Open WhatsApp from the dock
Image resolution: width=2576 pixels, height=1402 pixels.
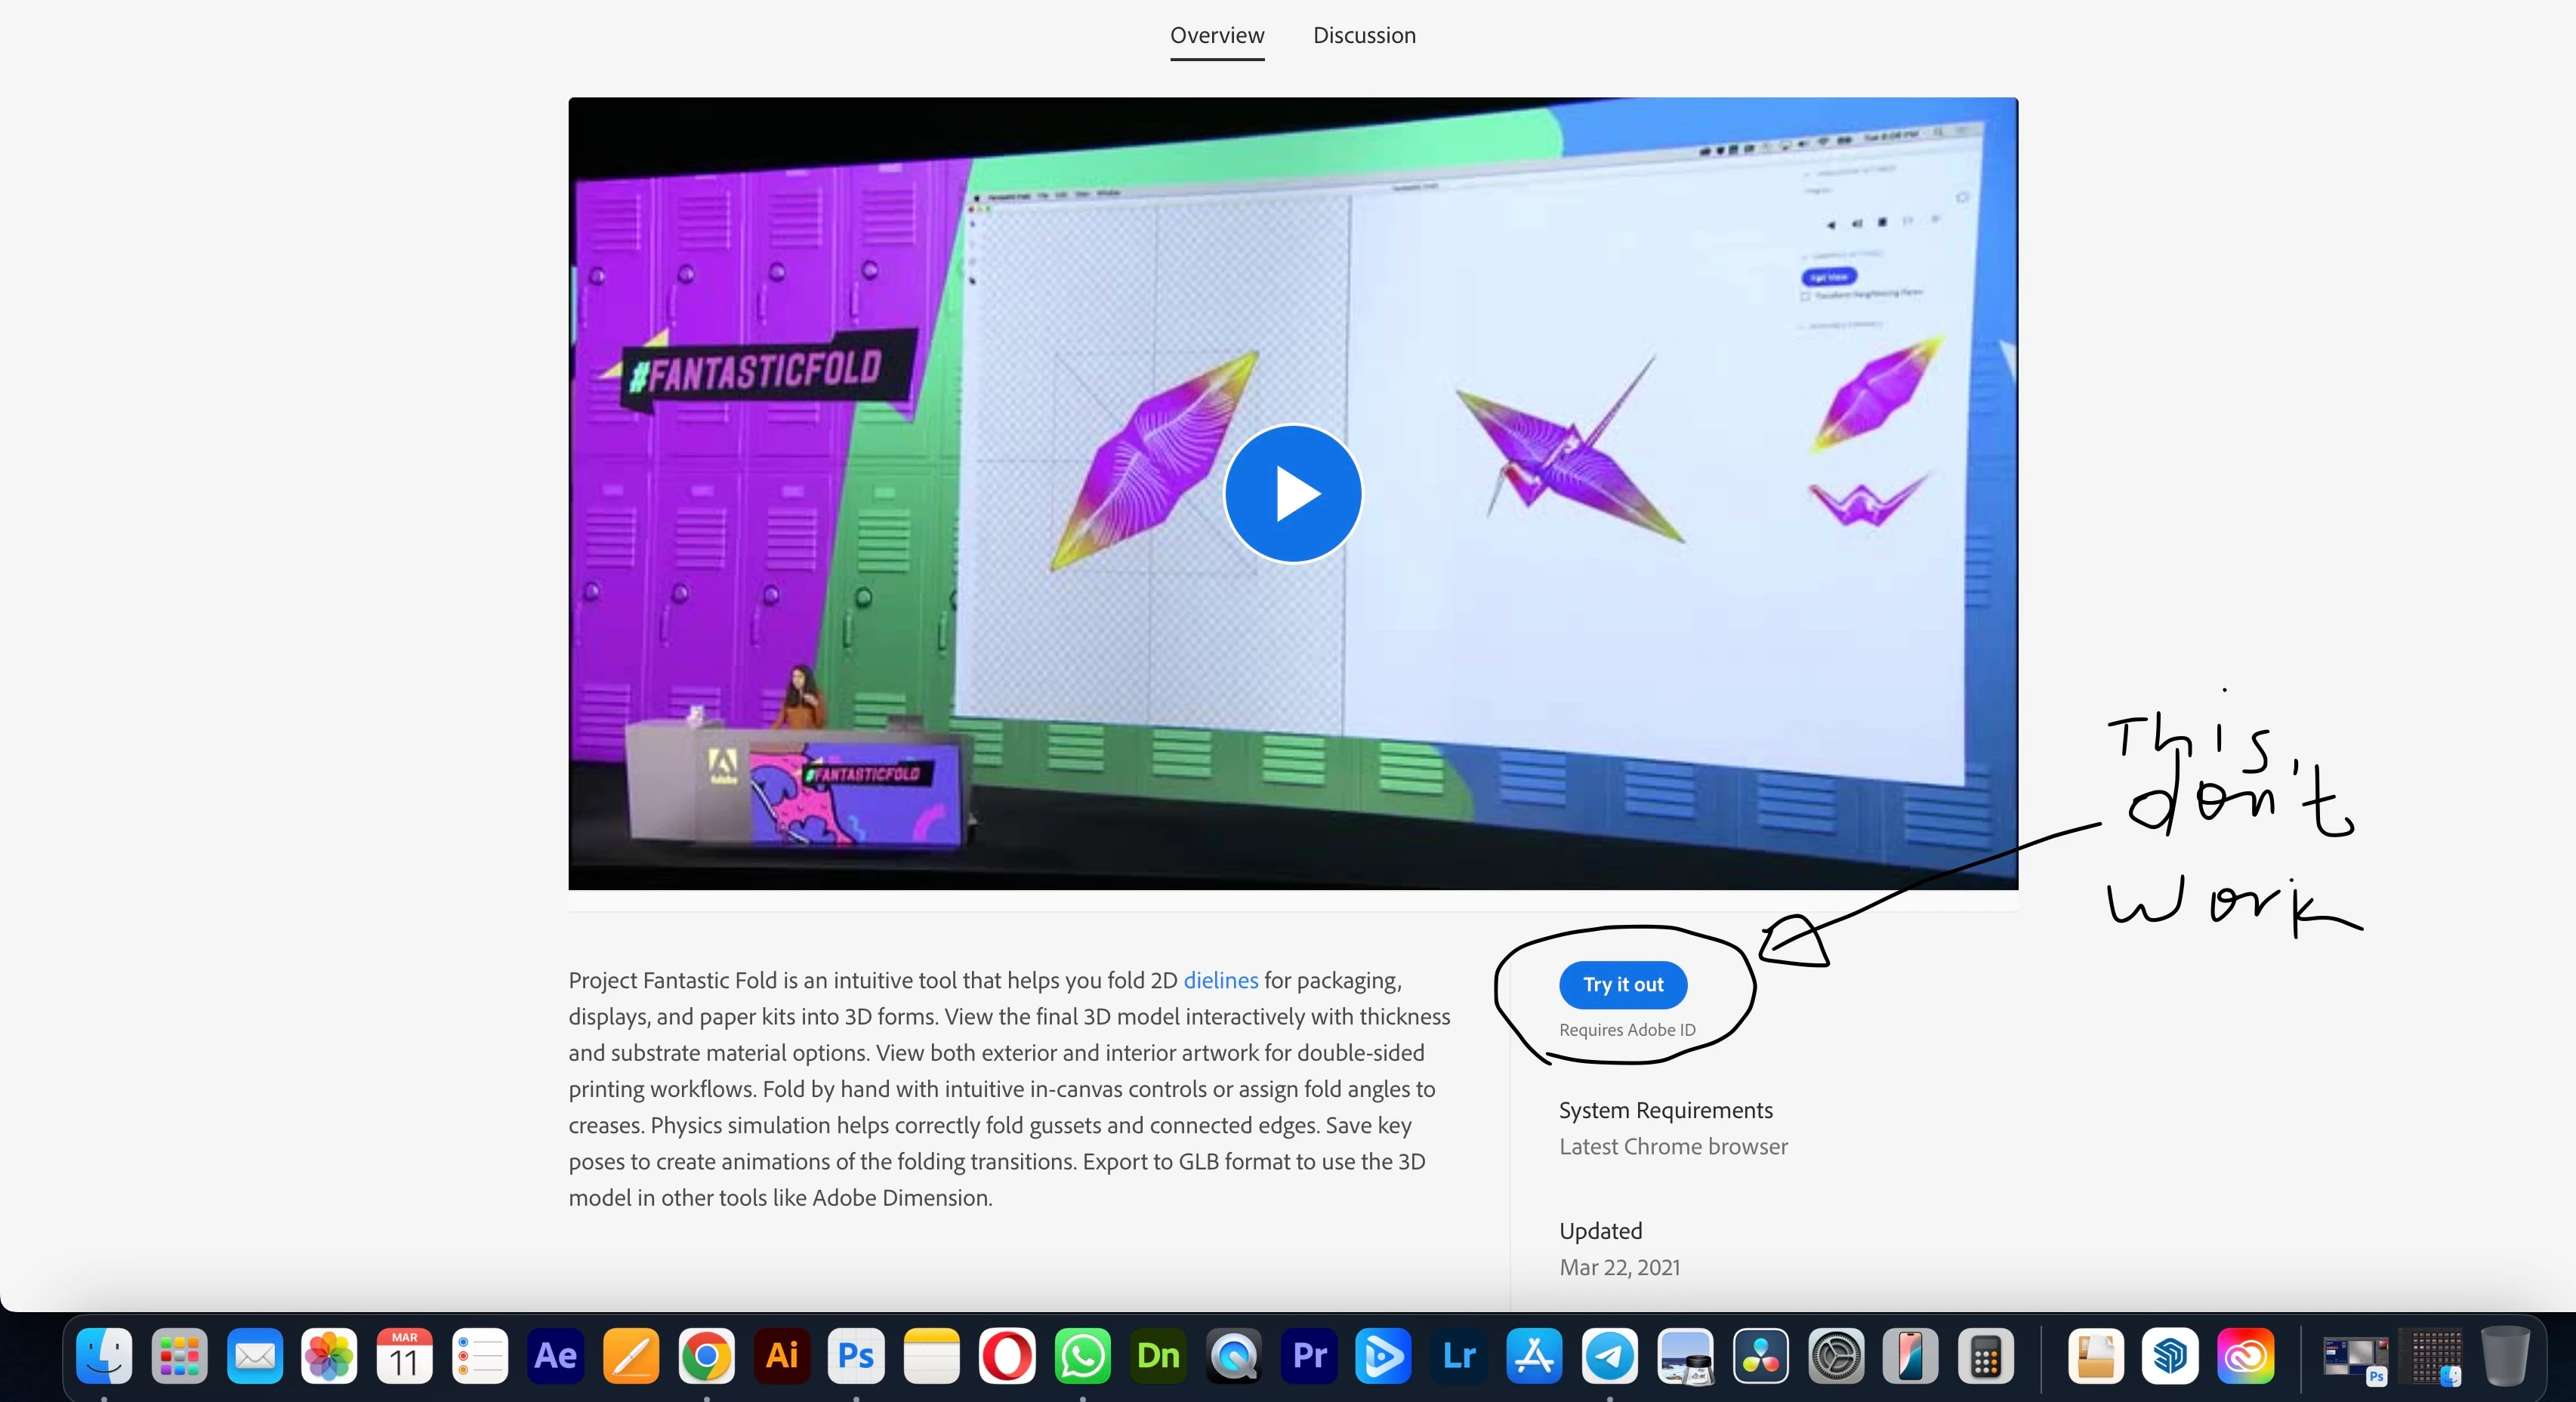1082,1356
